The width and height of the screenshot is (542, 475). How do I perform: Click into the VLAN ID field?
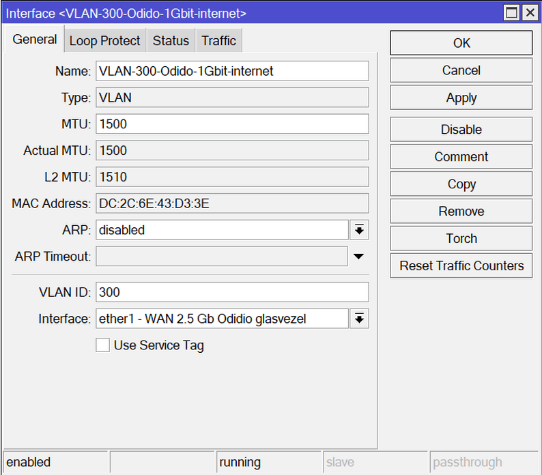click(232, 292)
